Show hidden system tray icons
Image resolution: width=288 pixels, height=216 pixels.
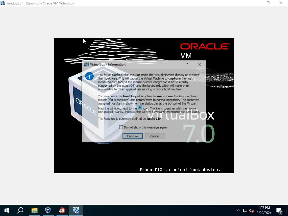[x=238, y=210]
